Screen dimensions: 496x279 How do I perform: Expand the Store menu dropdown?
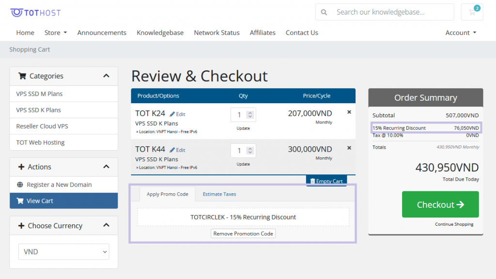tap(56, 33)
